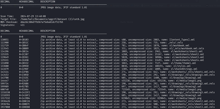Click the HEXADECIMAL column header below Signatures line
The image size is (220, 109).
point(26,31)
